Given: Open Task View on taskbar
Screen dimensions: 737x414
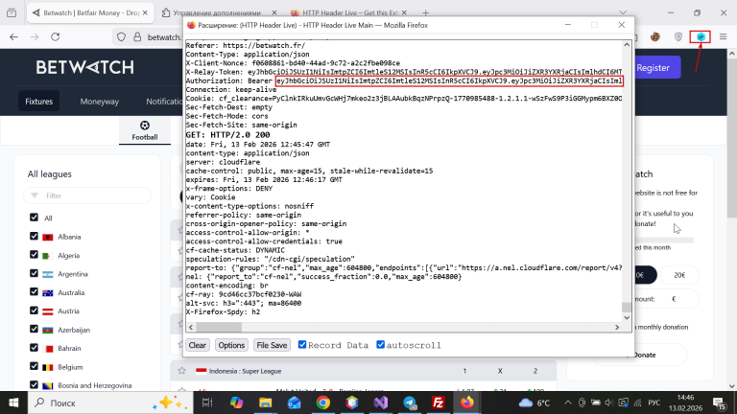Looking at the screenshot, I should 207,402.
